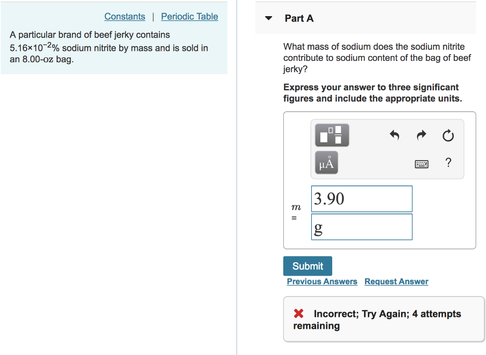Open the μÅ units menu
Screen dimensions: 486x355
(x=326, y=162)
